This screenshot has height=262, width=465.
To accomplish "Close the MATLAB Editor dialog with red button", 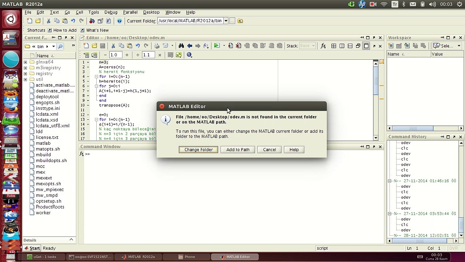I will coord(162,106).
